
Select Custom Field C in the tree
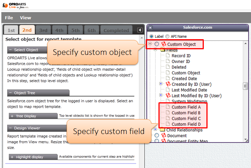point(186,119)
